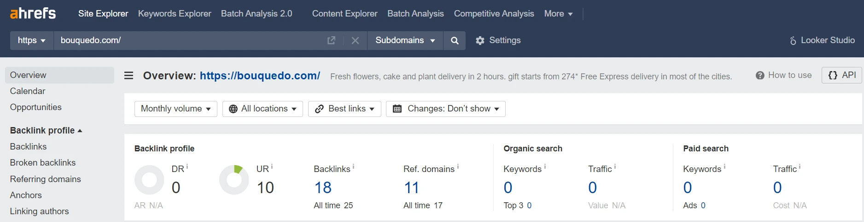Clear the URL field with the X icon
This screenshot has width=864, height=222.
tap(355, 40)
